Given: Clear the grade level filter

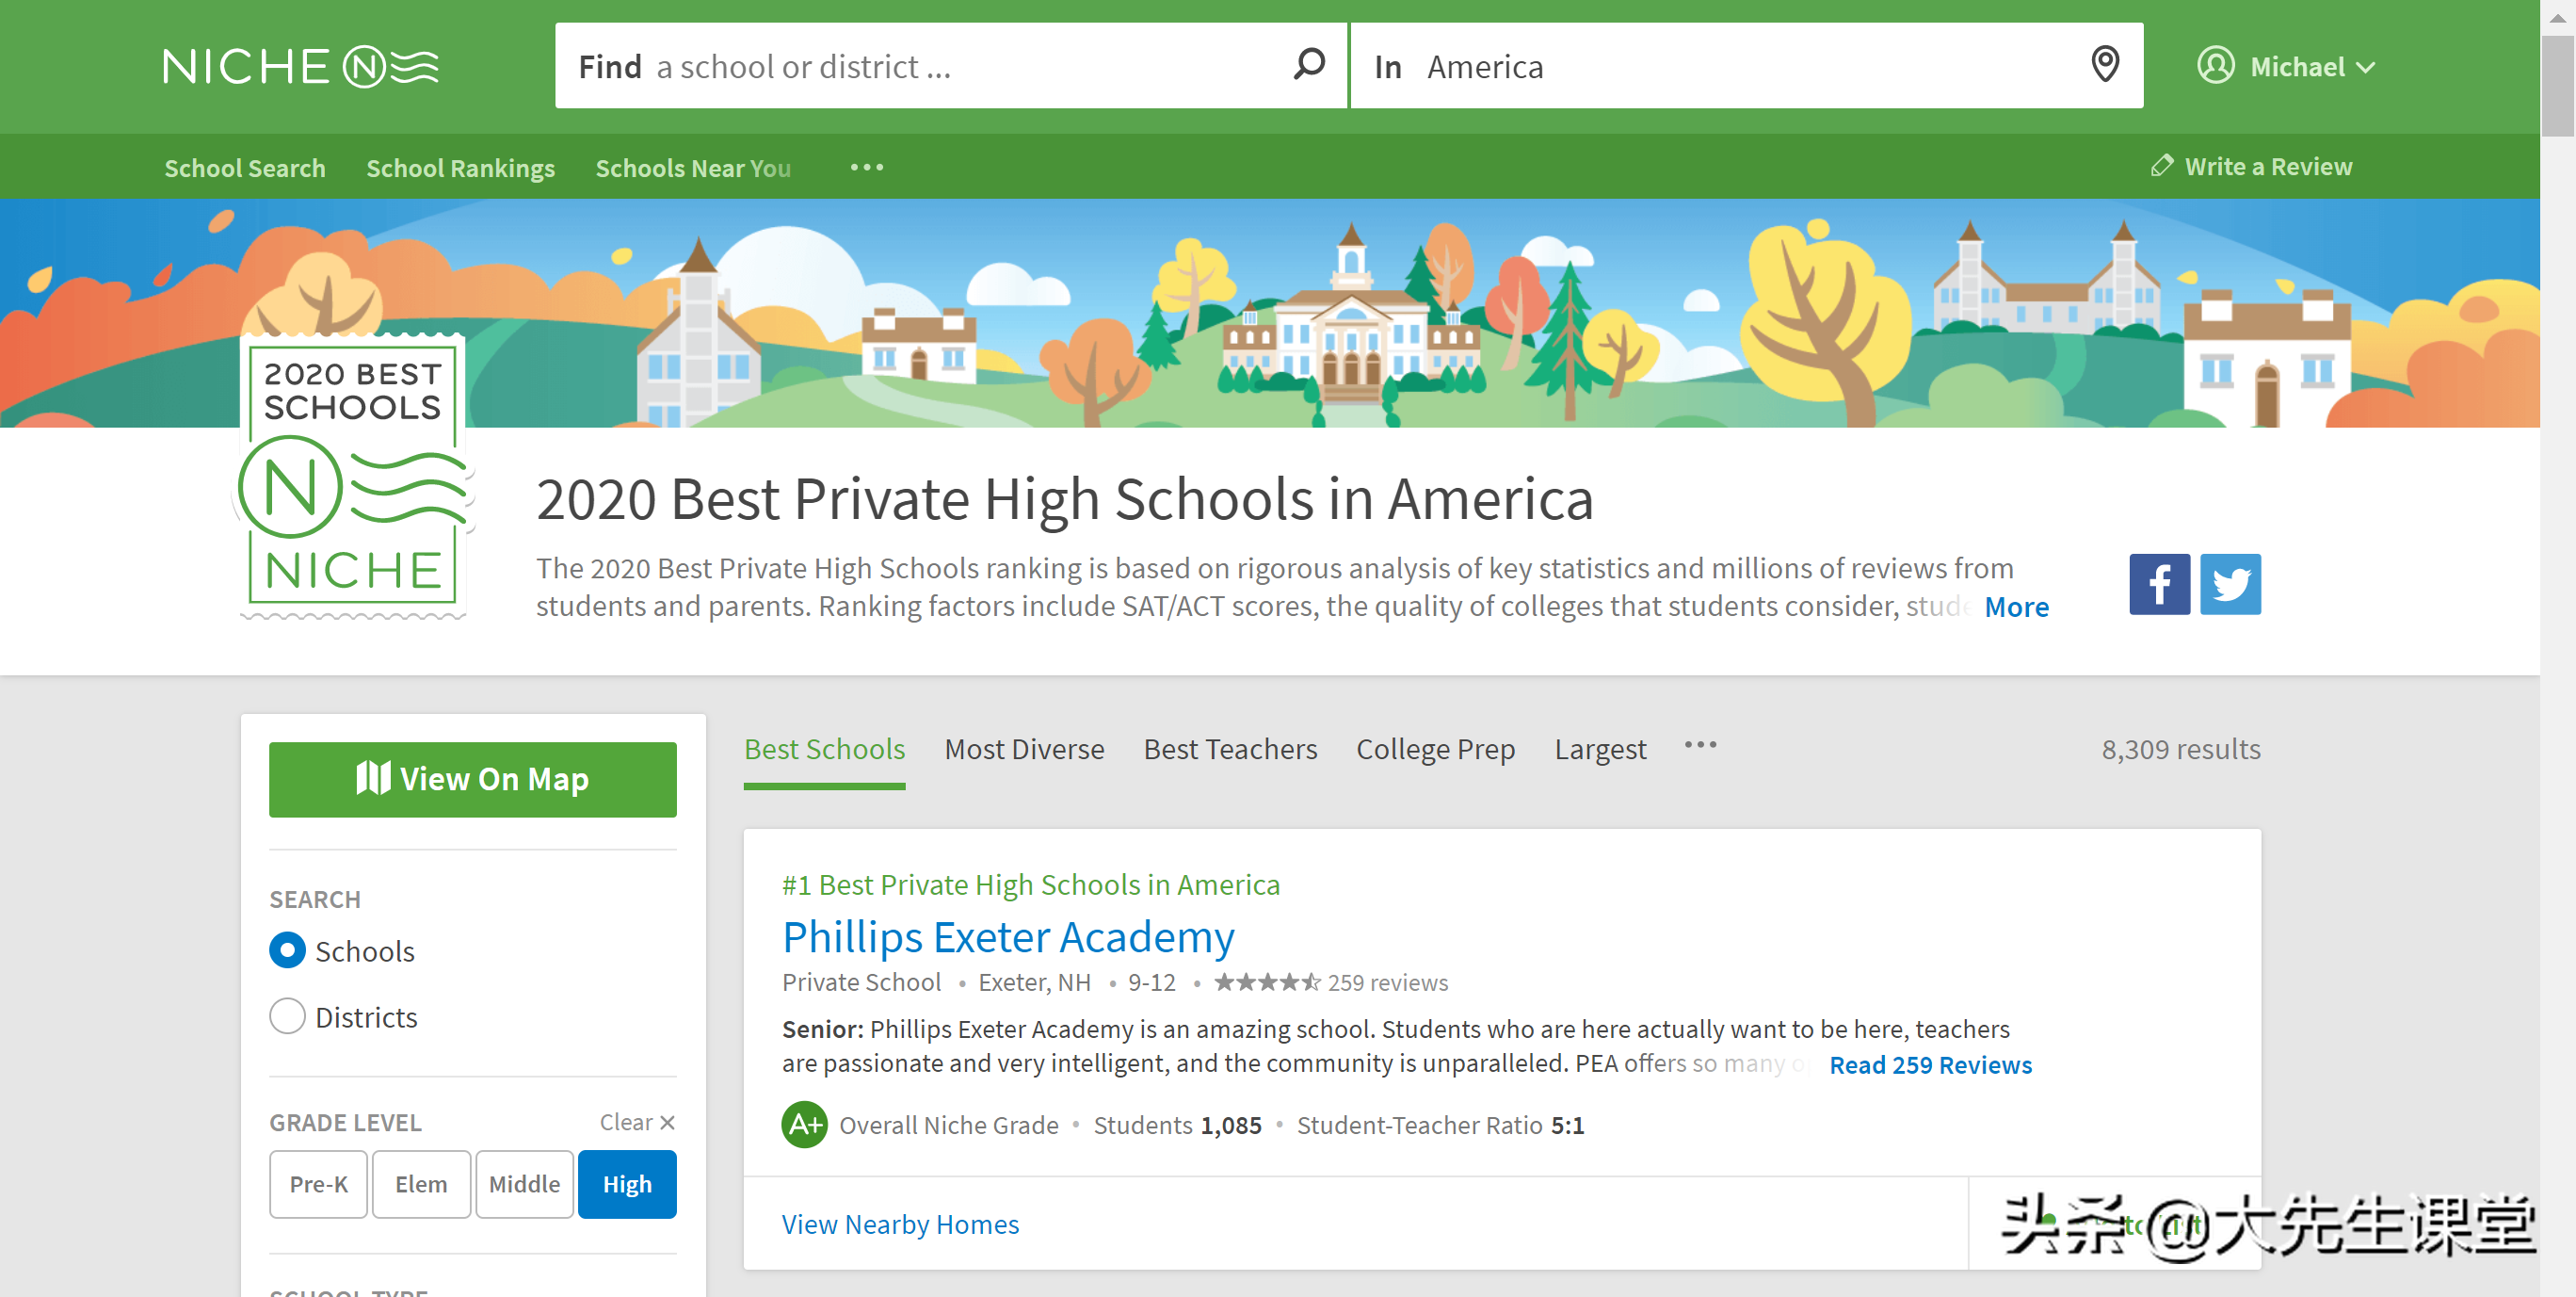Looking at the screenshot, I should (637, 1122).
